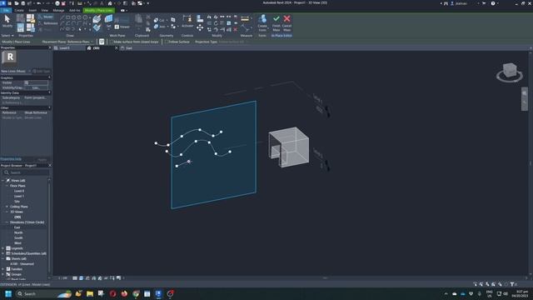Screen dimensions: 533x300
Task: Switch to the Level 0 view tab
Action: (64, 48)
